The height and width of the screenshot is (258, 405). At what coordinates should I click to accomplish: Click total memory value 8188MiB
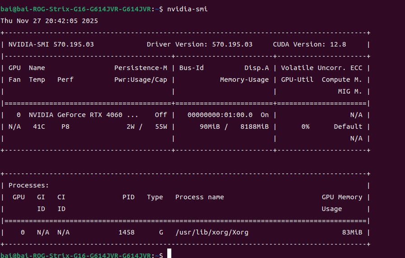tap(254, 127)
